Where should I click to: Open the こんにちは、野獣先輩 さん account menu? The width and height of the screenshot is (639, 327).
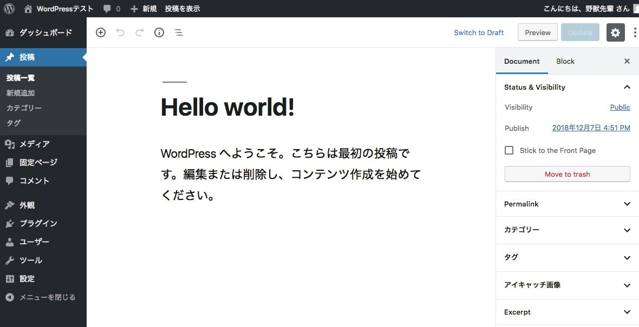point(590,9)
